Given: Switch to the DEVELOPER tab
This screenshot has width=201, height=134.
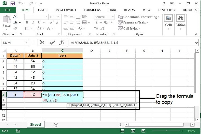Looking at the screenshot, I should 167,10.
